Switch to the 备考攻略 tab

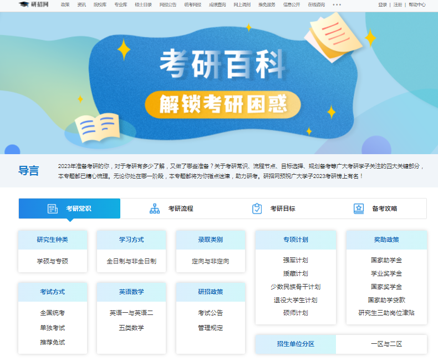[x=384, y=209]
